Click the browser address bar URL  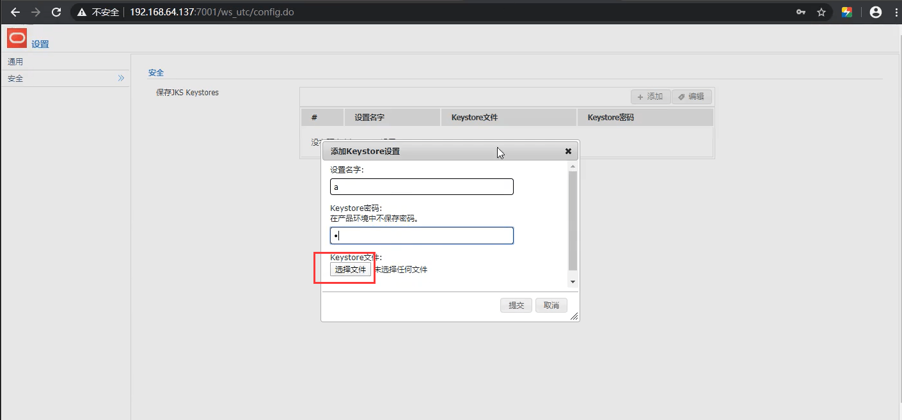[x=212, y=12]
